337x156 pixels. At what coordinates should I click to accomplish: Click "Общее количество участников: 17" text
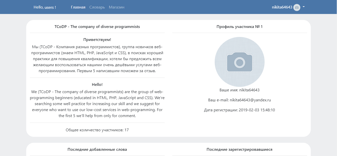(x=97, y=130)
